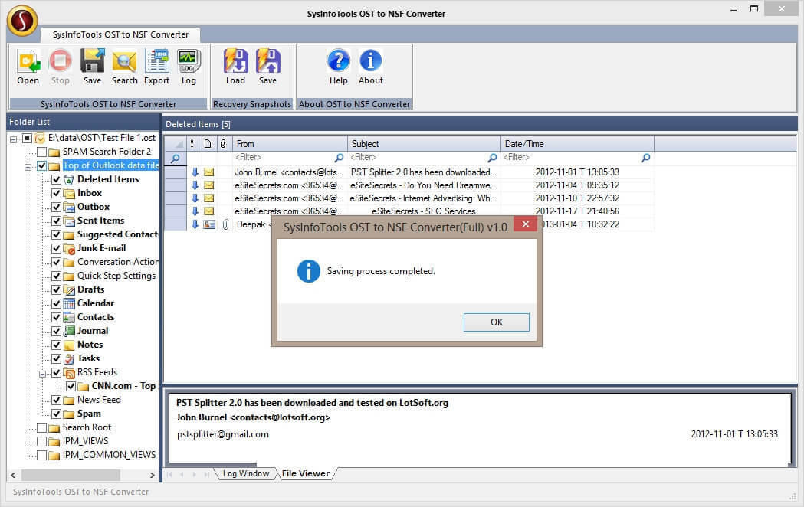Viewport: 804px width, 507px height.
Task: Collapse the Test File 1.ost root node
Action: 13,139
